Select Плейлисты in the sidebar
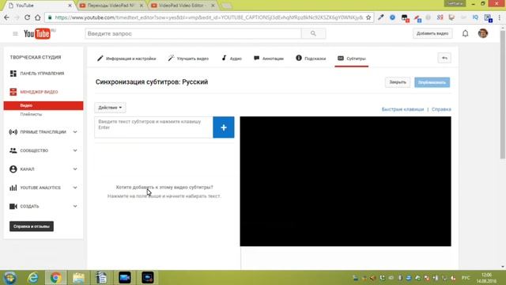 pyautogui.click(x=31, y=114)
